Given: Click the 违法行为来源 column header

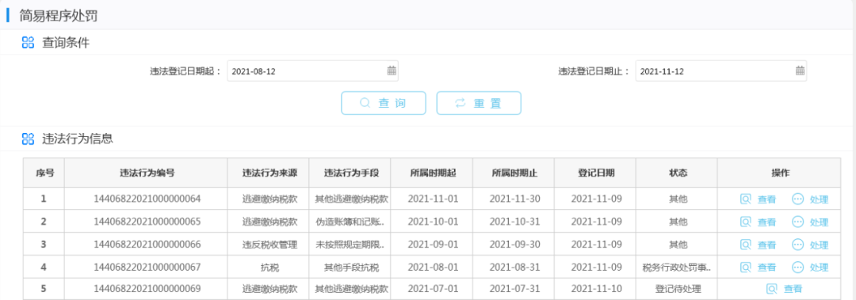Looking at the screenshot, I should pyautogui.click(x=269, y=173).
